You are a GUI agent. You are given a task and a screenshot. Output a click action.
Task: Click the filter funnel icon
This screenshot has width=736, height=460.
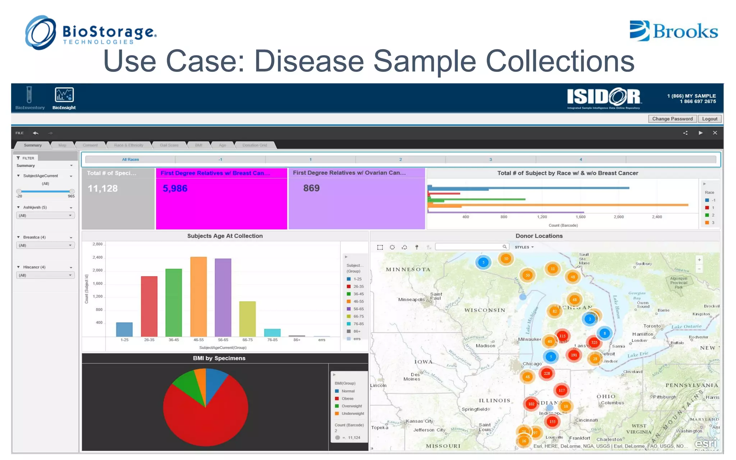click(x=18, y=158)
